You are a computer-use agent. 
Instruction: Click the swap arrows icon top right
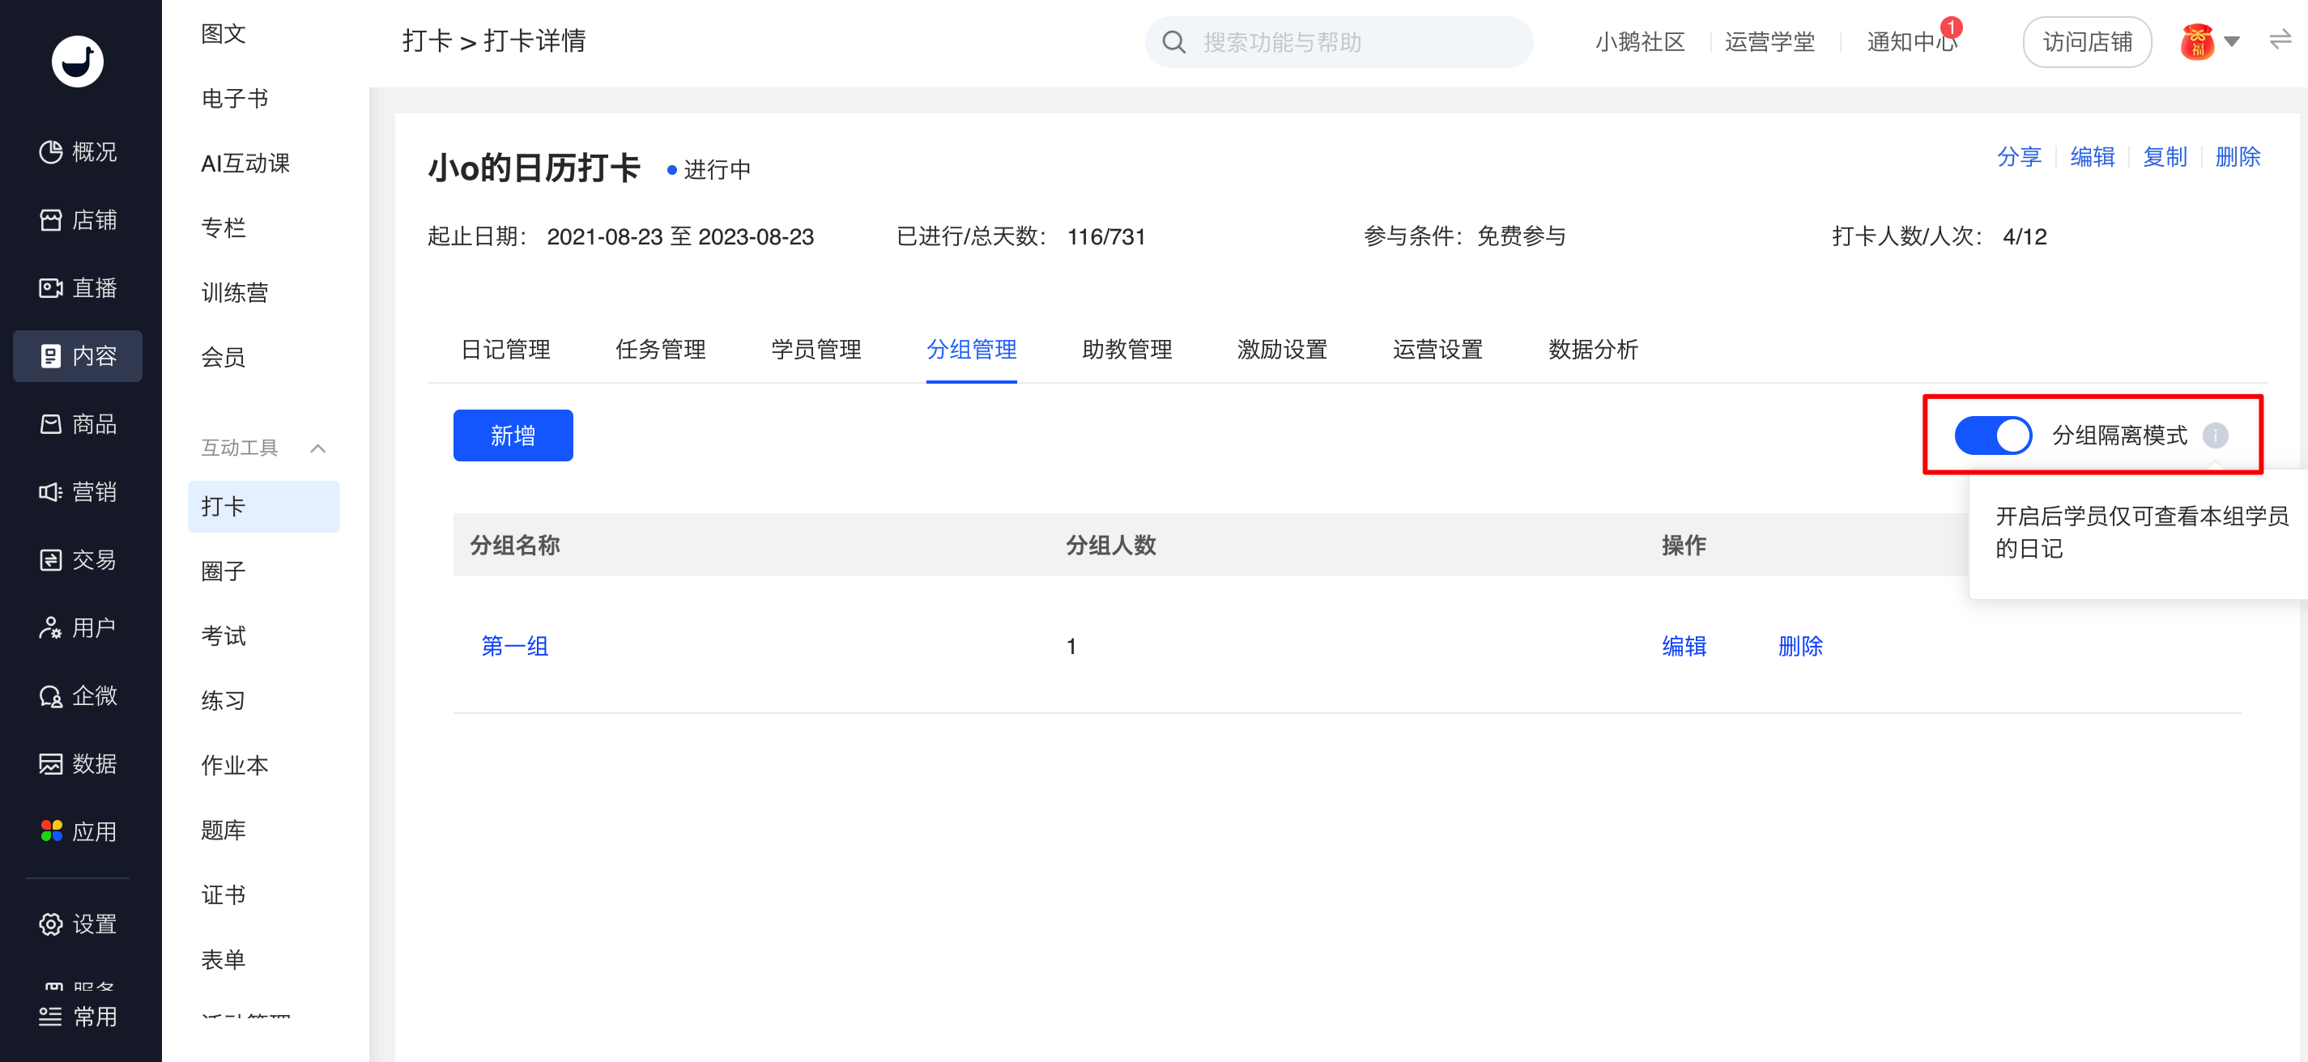pyautogui.click(x=2280, y=40)
